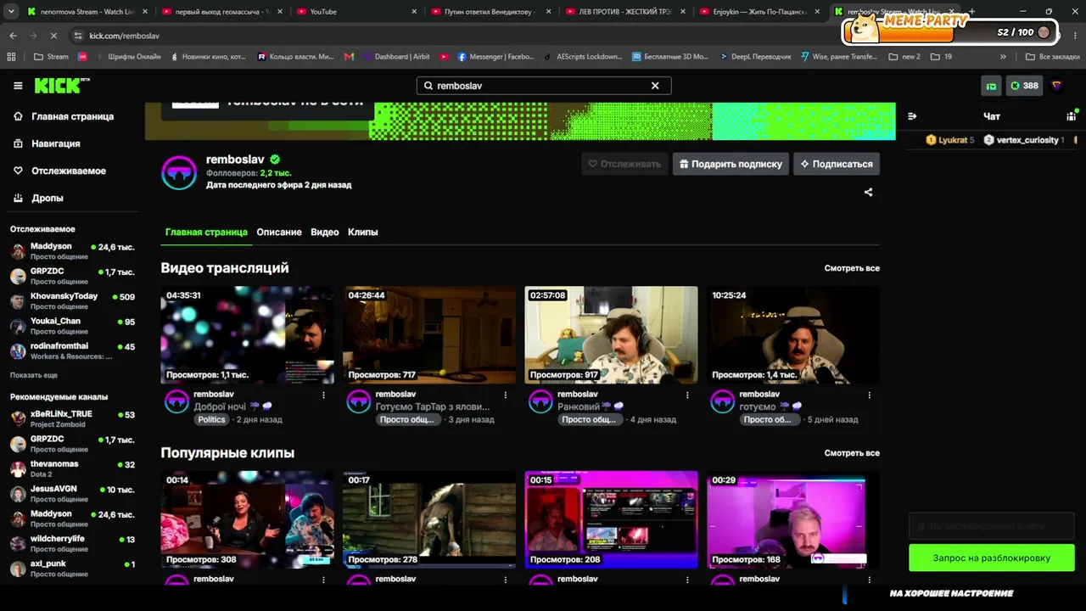Image resolution: width=1086 pixels, height=611 pixels.
Task: Switch to the Описание tab
Action: coord(279,233)
